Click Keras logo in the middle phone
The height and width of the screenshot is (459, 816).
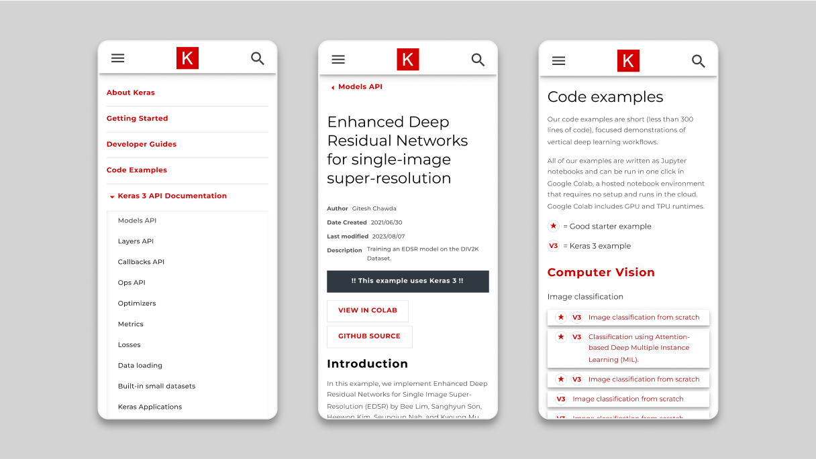click(x=408, y=60)
